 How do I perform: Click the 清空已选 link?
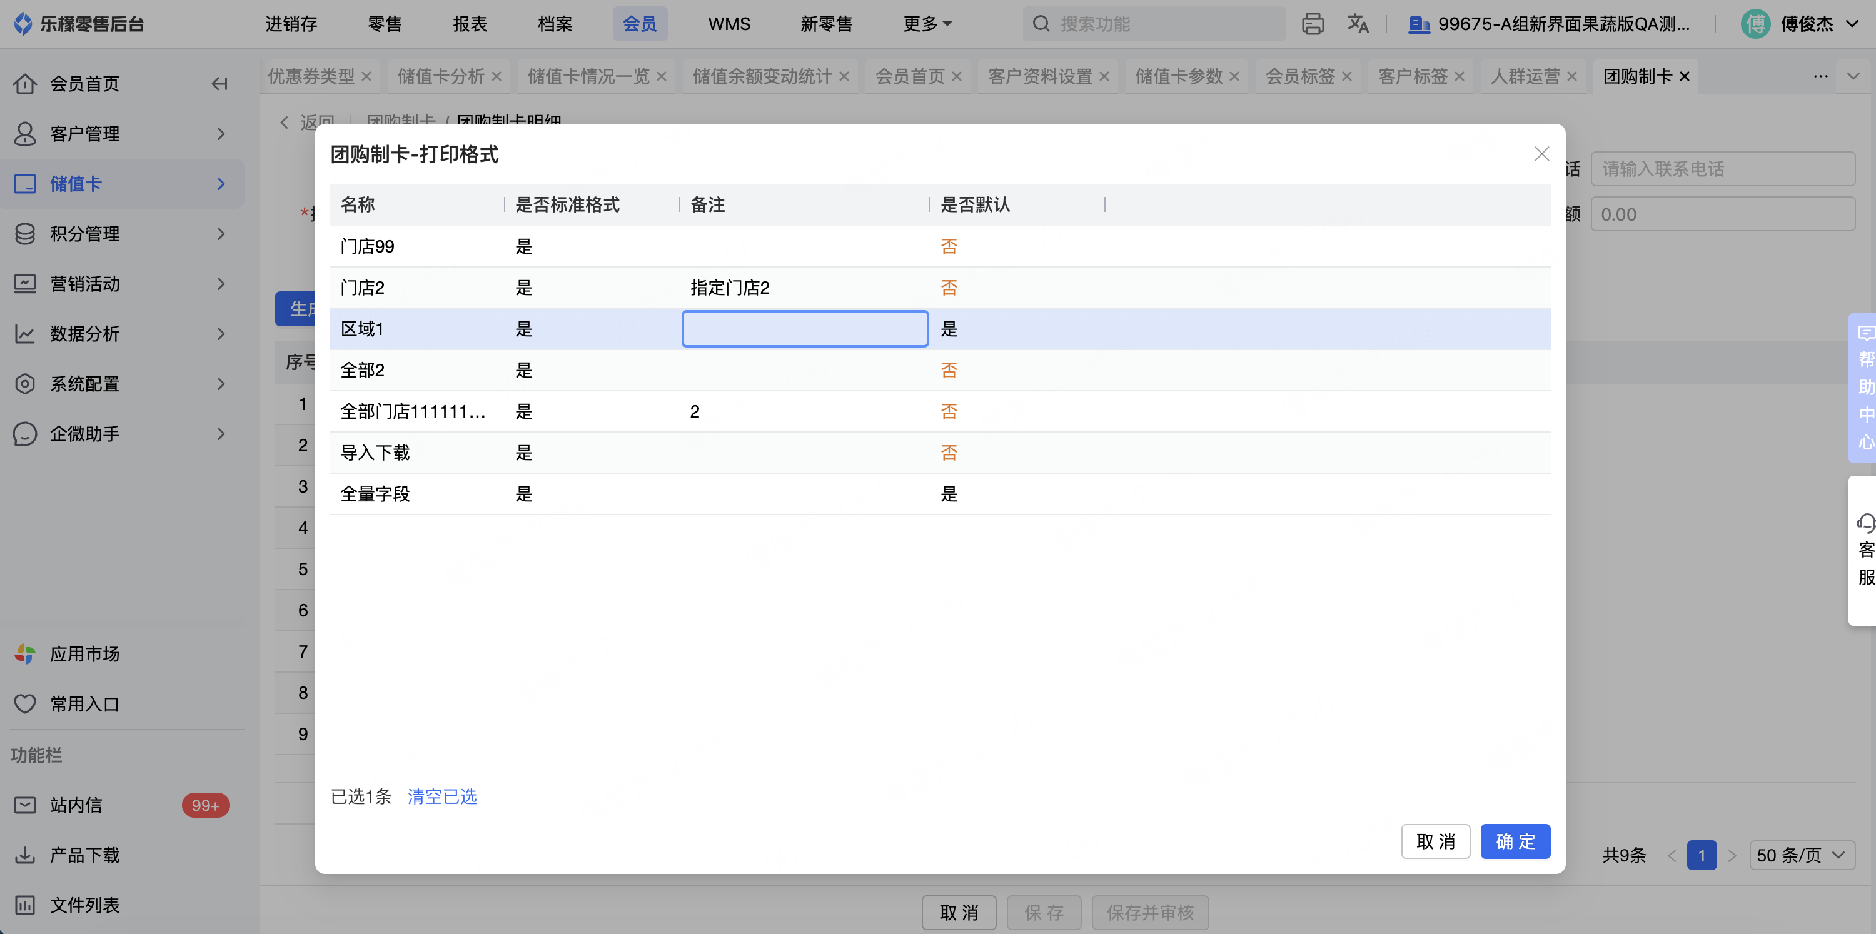coord(442,796)
